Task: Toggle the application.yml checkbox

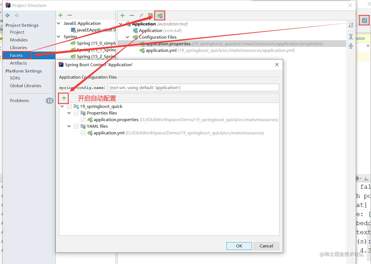Action: pos(83,133)
